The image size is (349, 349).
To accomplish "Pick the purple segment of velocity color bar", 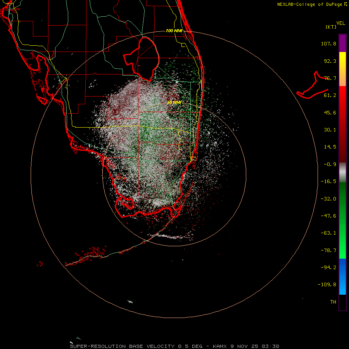I will (342, 43).
